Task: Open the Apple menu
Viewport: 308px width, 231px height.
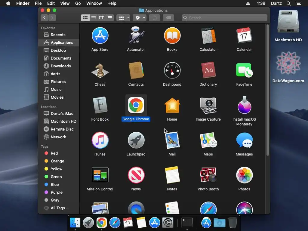Action: click(x=8, y=3)
